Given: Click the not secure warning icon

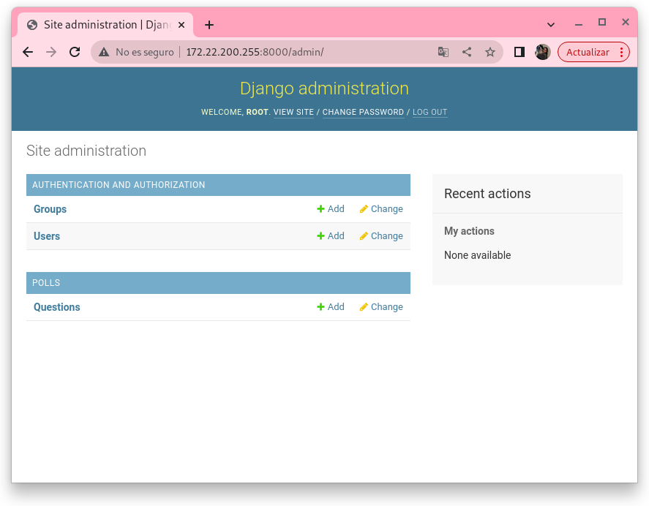Looking at the screenshot, I should coord(104,52).
